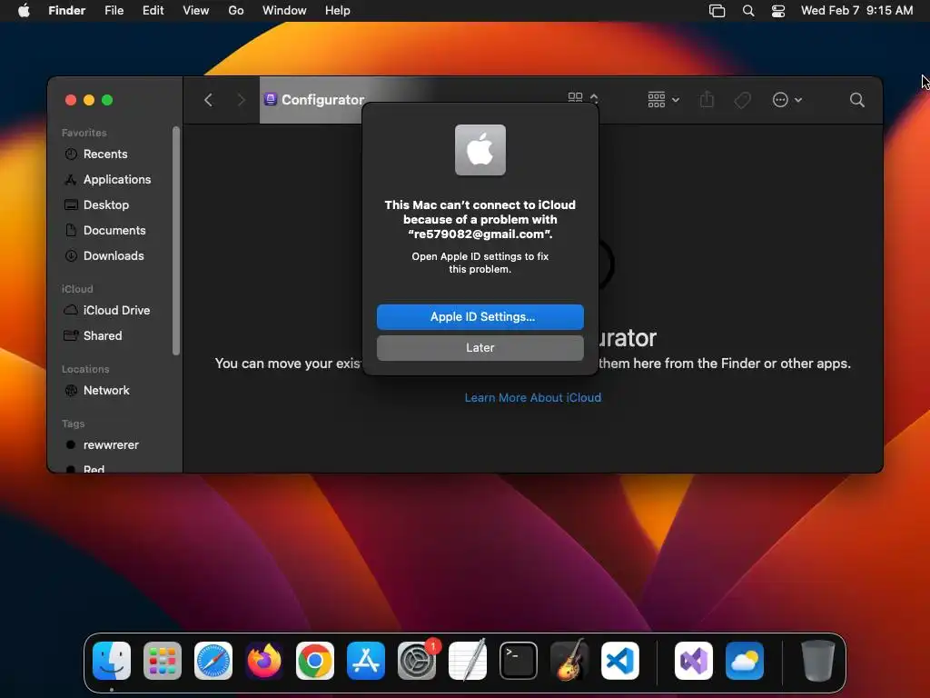Open the cloud weather app in Dock

click(745, 661)
